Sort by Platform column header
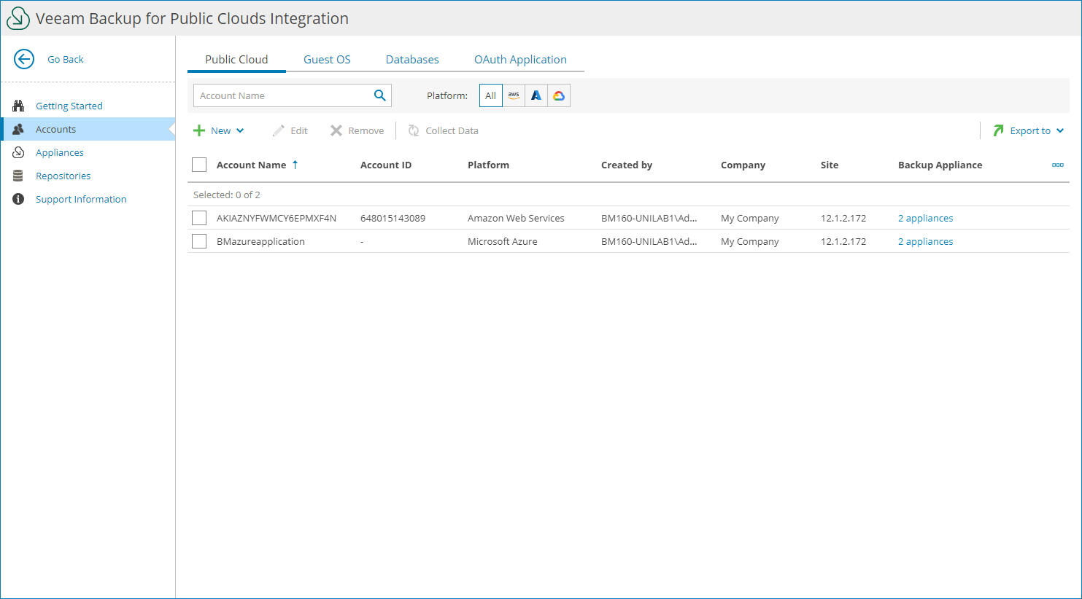Image resolution: width=1082 pixels, height=599 pixels. [488, 165]
